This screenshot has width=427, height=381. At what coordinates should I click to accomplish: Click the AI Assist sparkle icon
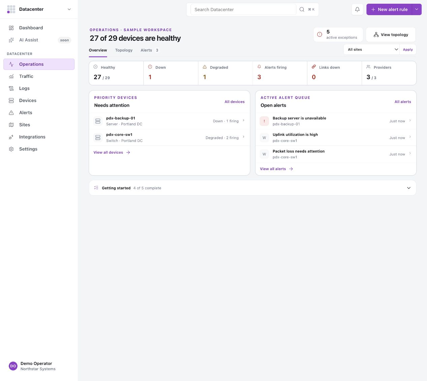coord(11,40)
